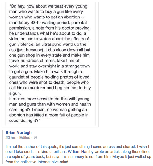This screenshot has height=166, width=153.
Task: Open the shared quote image
Action: click(50, 64)
